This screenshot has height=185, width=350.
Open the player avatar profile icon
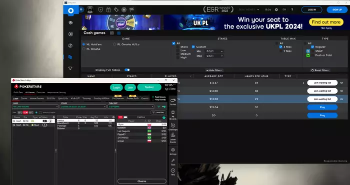(90, 10)
